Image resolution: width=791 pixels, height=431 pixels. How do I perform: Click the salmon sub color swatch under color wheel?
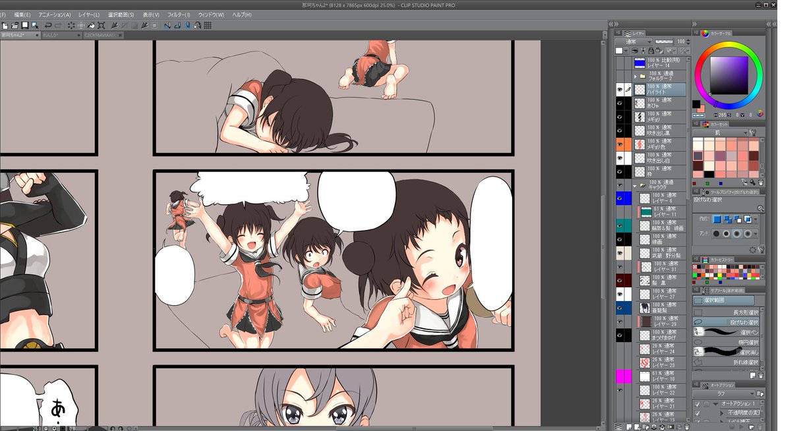click(701, 108)
